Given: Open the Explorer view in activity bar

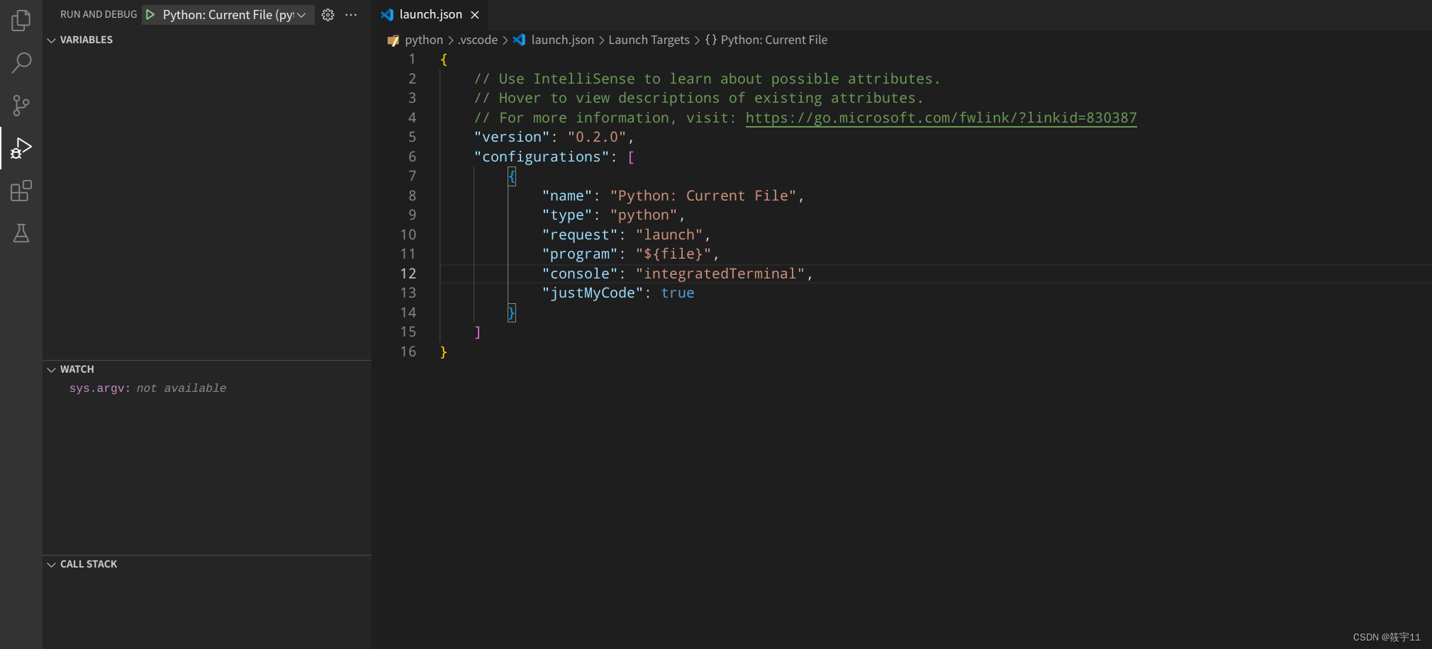Looking at the screenshot, I should coord(21,21).
